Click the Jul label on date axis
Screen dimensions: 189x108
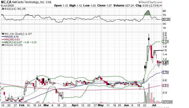pyautogui.click(x=154, y=105)
